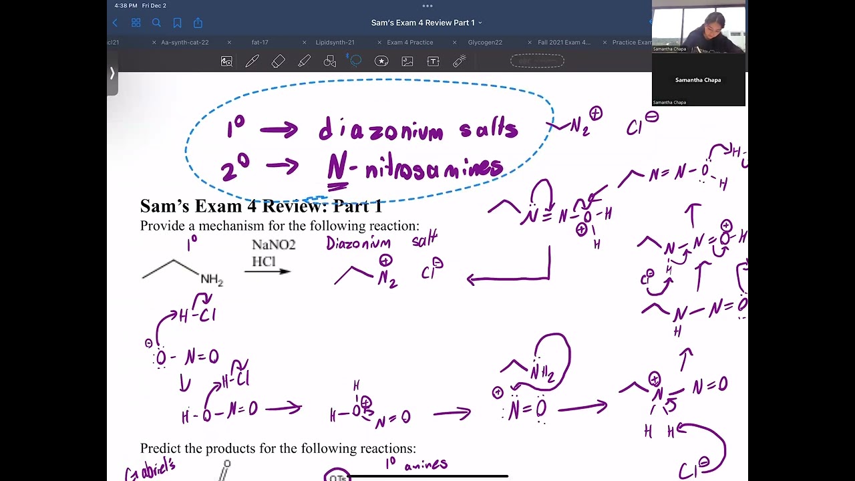Select the Shapes tool
The image size is (855, 481).
pos(329,61)
